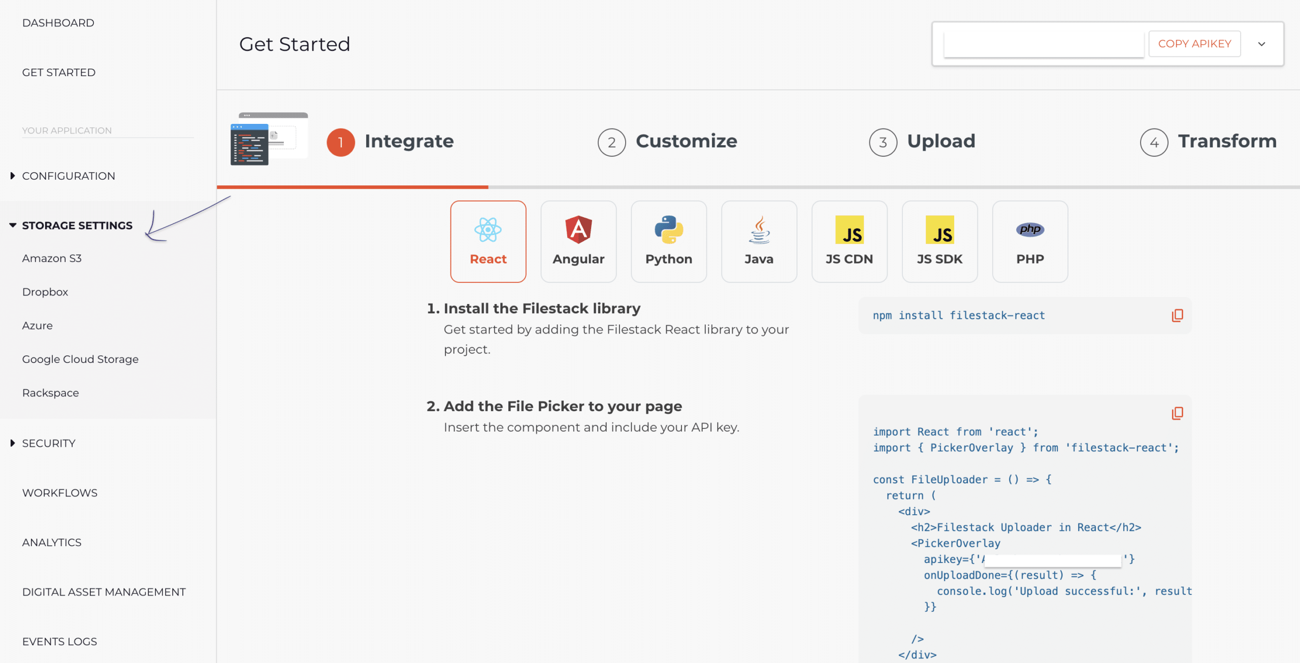
Task: Click step 2 circle for Customize
Action: pyautogui.click(x=611, y=142)
